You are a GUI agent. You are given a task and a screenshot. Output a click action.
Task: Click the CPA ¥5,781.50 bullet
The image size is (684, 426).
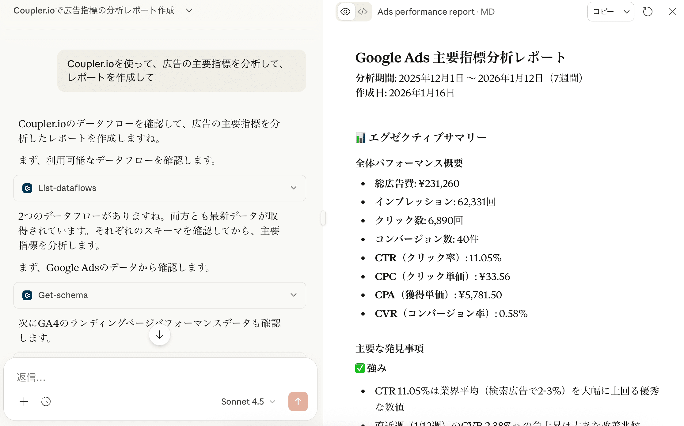pyautogui.click(x=439, y=295)
